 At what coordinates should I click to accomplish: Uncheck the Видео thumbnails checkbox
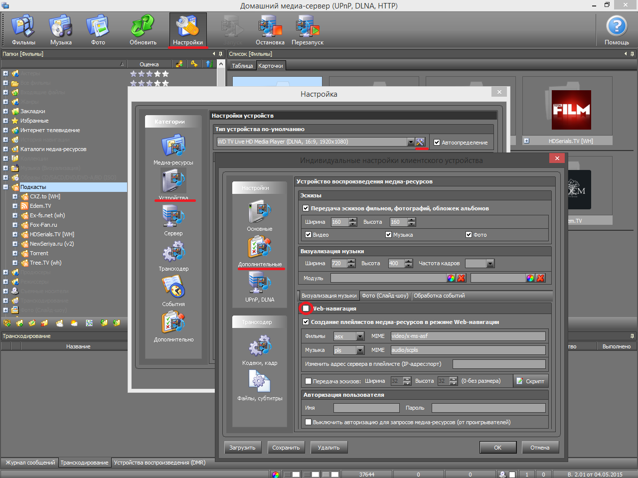309,235
